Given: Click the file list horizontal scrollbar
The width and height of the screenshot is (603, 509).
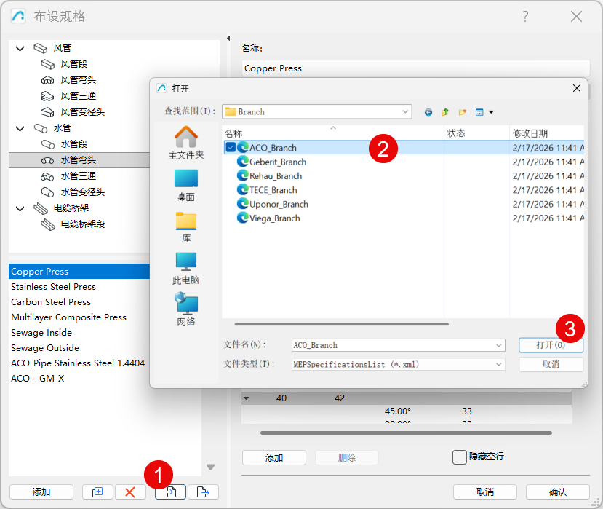Looking at the screenshot, I should click(x=341, y=324).
